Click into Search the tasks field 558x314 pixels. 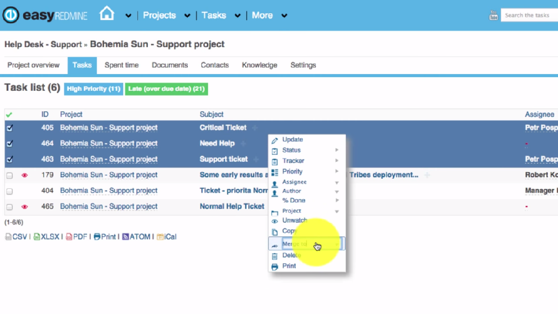[529, 15]
